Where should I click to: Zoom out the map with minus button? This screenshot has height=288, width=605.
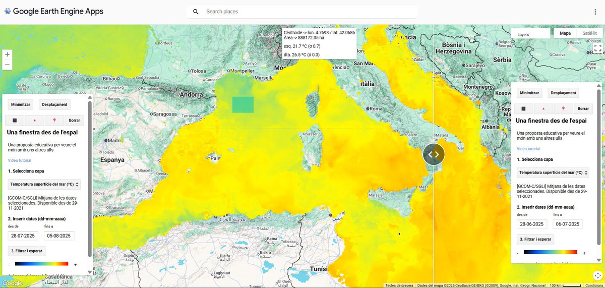[x=7, y=65]
